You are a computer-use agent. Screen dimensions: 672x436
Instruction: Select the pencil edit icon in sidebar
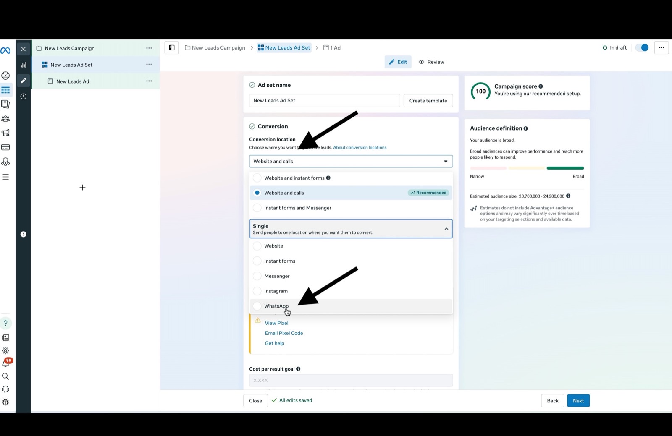24,81
